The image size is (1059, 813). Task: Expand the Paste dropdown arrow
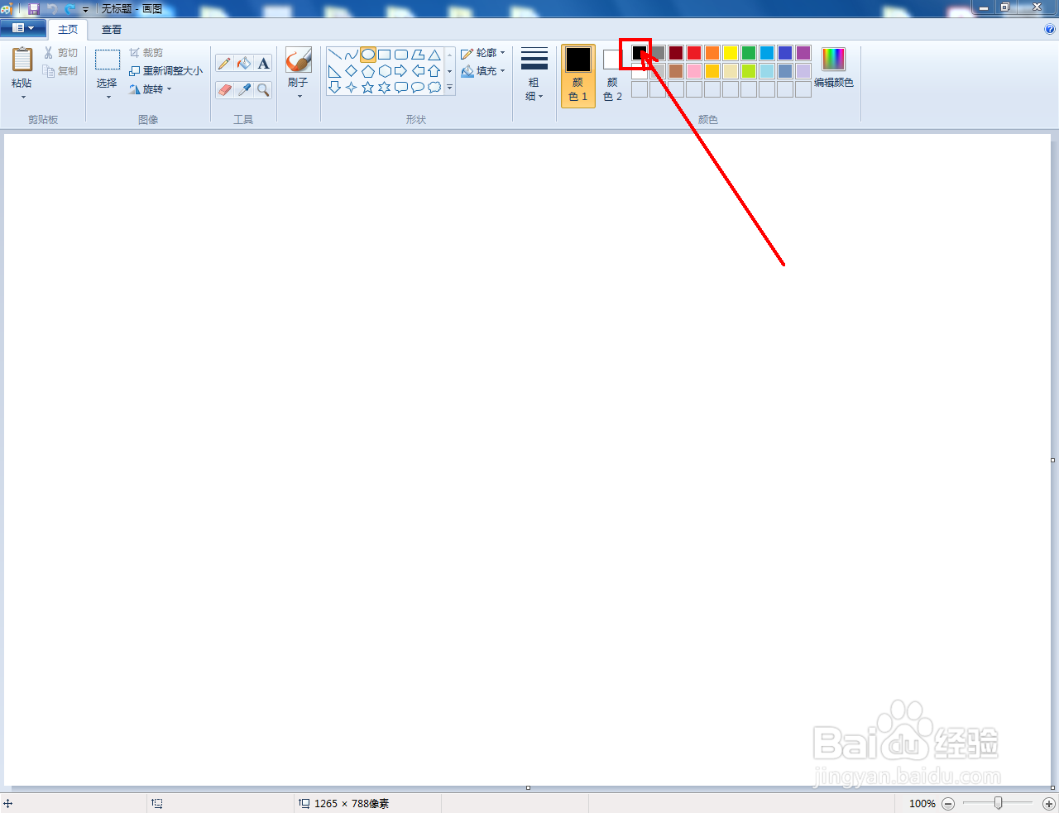[22, 97]
